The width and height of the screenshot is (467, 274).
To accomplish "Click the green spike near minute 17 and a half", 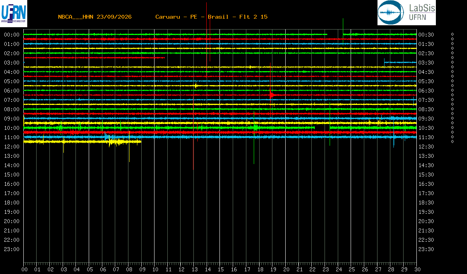I will coord(254,137).
